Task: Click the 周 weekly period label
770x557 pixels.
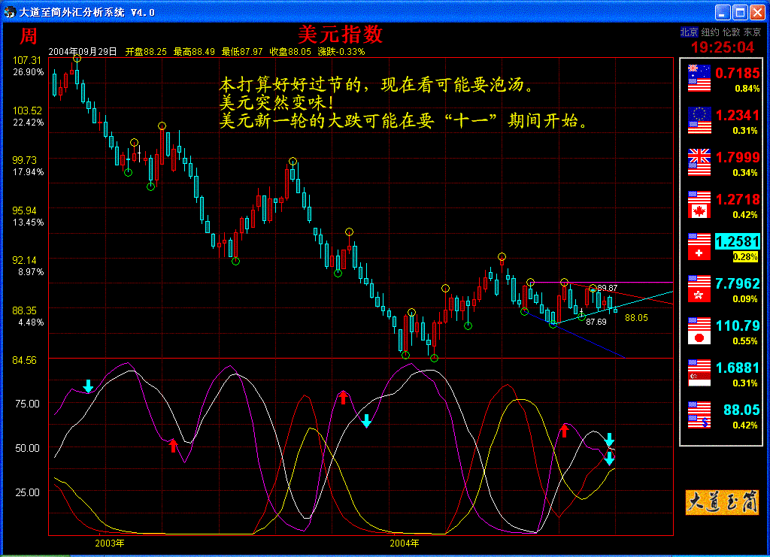Action: point(29,36)
